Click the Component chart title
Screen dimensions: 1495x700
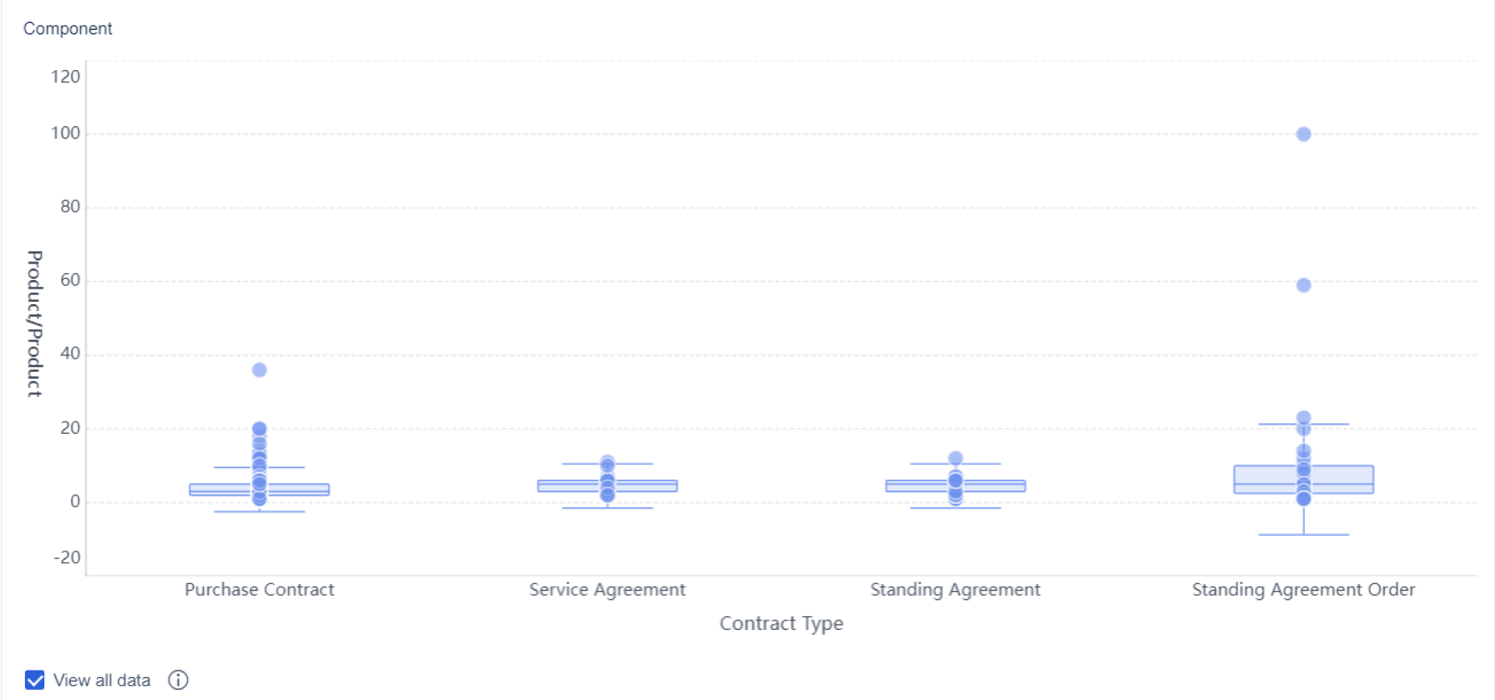tap(68, 29)
